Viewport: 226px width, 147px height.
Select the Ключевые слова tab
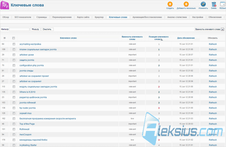(118, 17)
